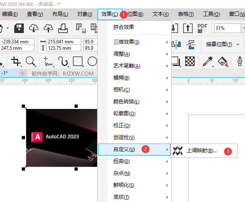
Task: Select the Drop Shadow tool
Action: [176, 61]
